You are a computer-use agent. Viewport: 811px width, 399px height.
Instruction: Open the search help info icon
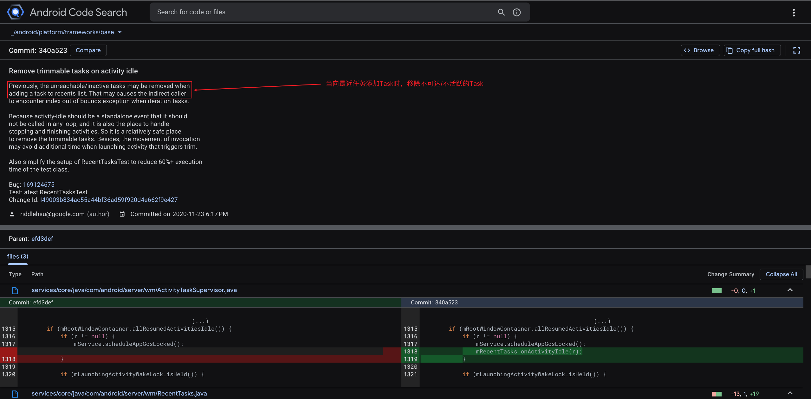point(517,12)
